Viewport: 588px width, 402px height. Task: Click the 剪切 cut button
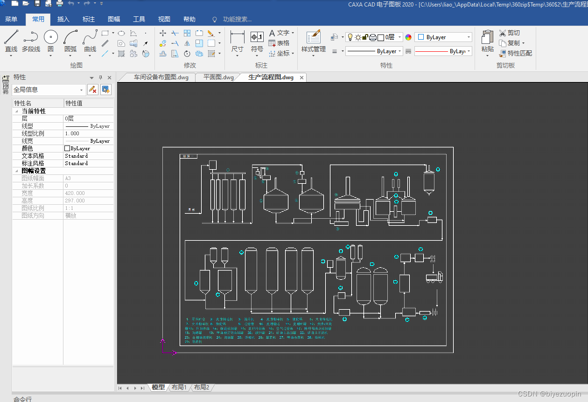pyautogui.click(x=509, y=33)
